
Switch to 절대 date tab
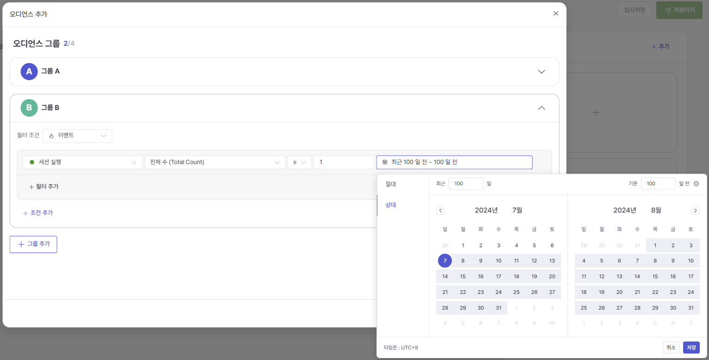[x=391, y=184]
